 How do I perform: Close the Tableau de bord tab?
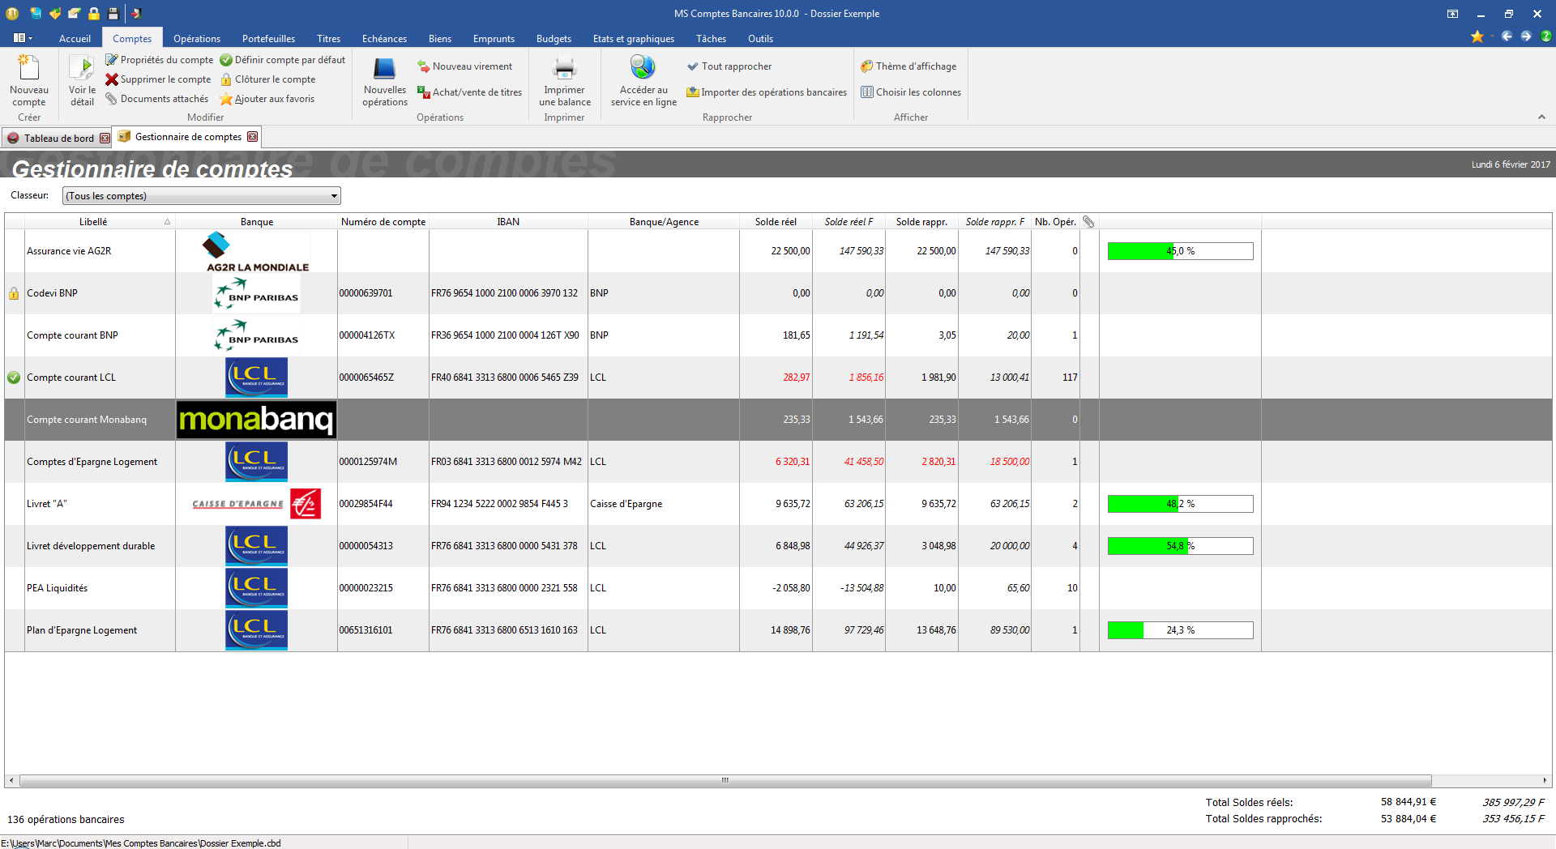105,139
